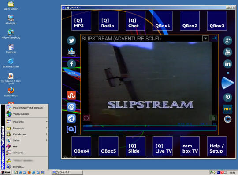Expand the Dokumente submenu
Viewport: 238px width, 175px height.
[27, 128]
